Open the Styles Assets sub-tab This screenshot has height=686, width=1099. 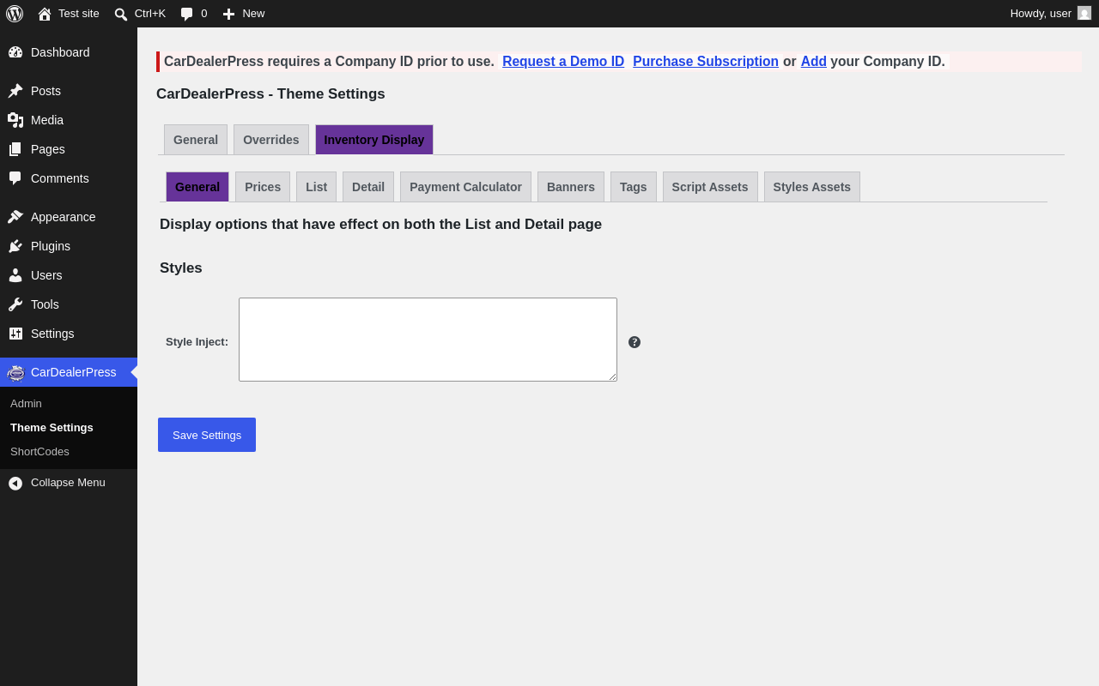point(812,187)
